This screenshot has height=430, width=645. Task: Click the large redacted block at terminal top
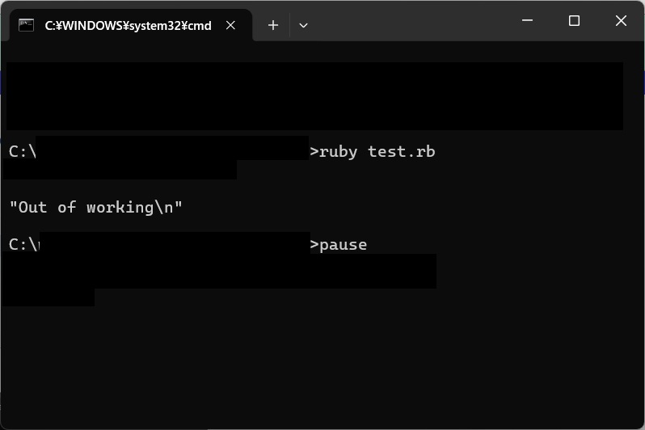pos(314,95)
